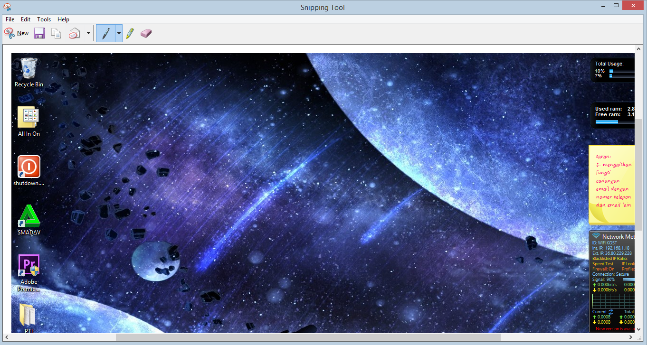Click the Network Meter wifi icon
The image size is (647, 345).
pos(596,236)
